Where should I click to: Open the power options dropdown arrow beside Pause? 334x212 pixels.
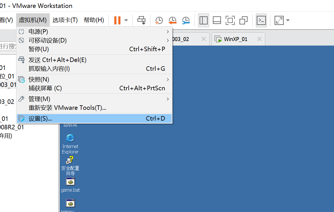126,20
